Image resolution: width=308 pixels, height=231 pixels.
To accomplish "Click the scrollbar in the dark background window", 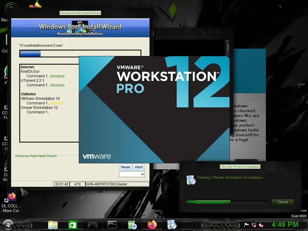I will coord(227,48).
